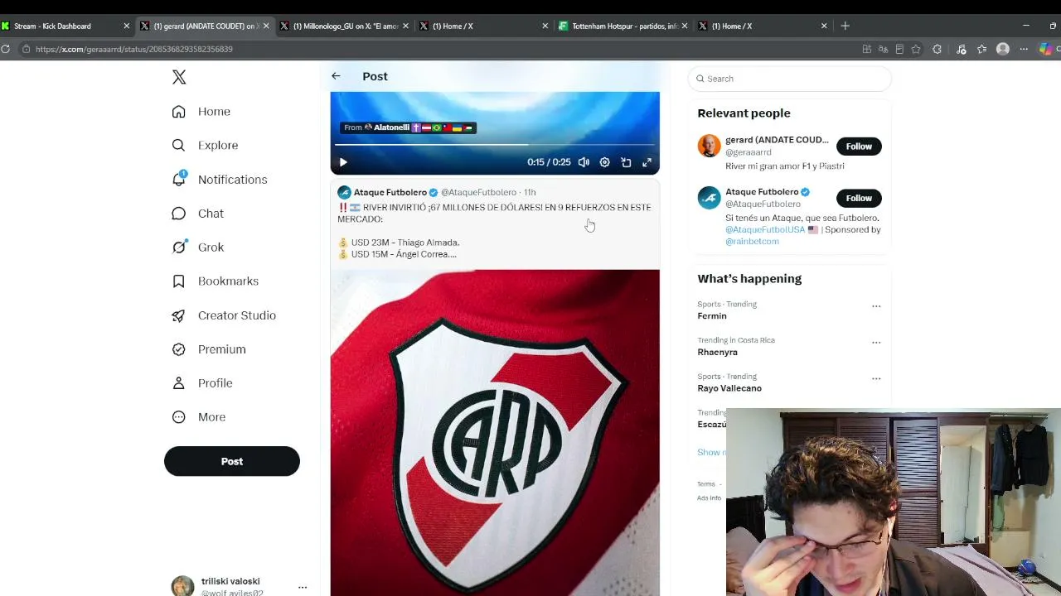Click the back arrow beside Post heading

pyautogui.click(x=336, y=76)
